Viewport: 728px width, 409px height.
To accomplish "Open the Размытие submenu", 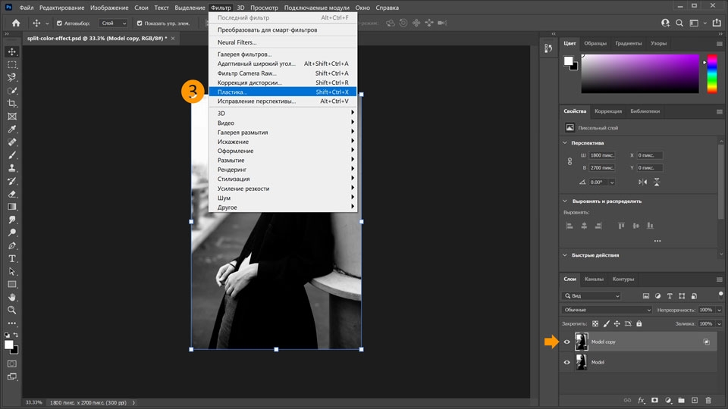I will tap(283, 160).
